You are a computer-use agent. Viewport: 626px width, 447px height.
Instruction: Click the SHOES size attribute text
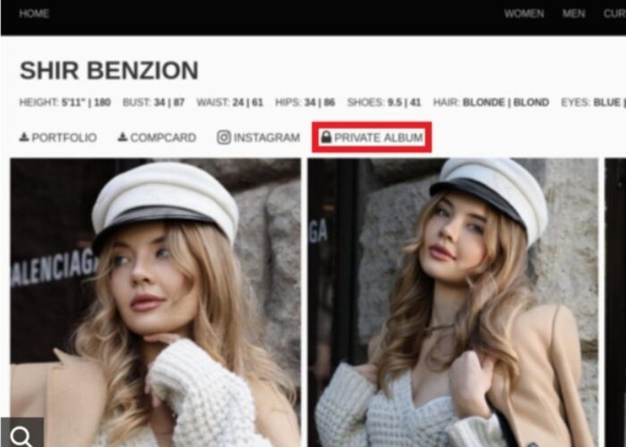[384, 103]
